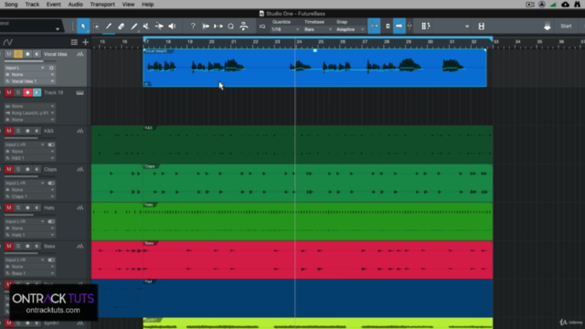Image resolution: width=585 pixels, height=329 pixels.
Task: Click the cloud icon in macOS menu bar
Action: pos(565,5)
